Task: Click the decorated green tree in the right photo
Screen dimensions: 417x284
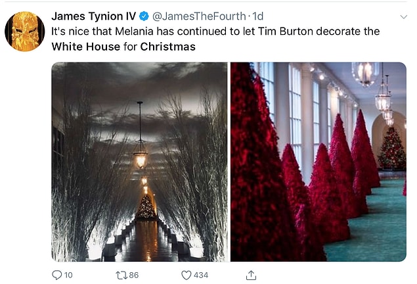Action: click(392, 148)
